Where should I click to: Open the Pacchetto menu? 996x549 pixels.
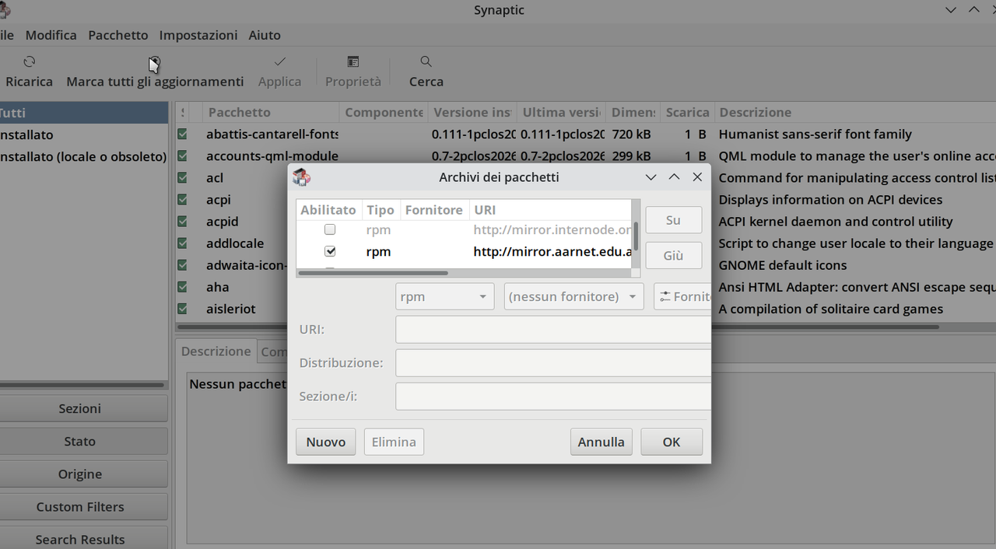[118, 35]
